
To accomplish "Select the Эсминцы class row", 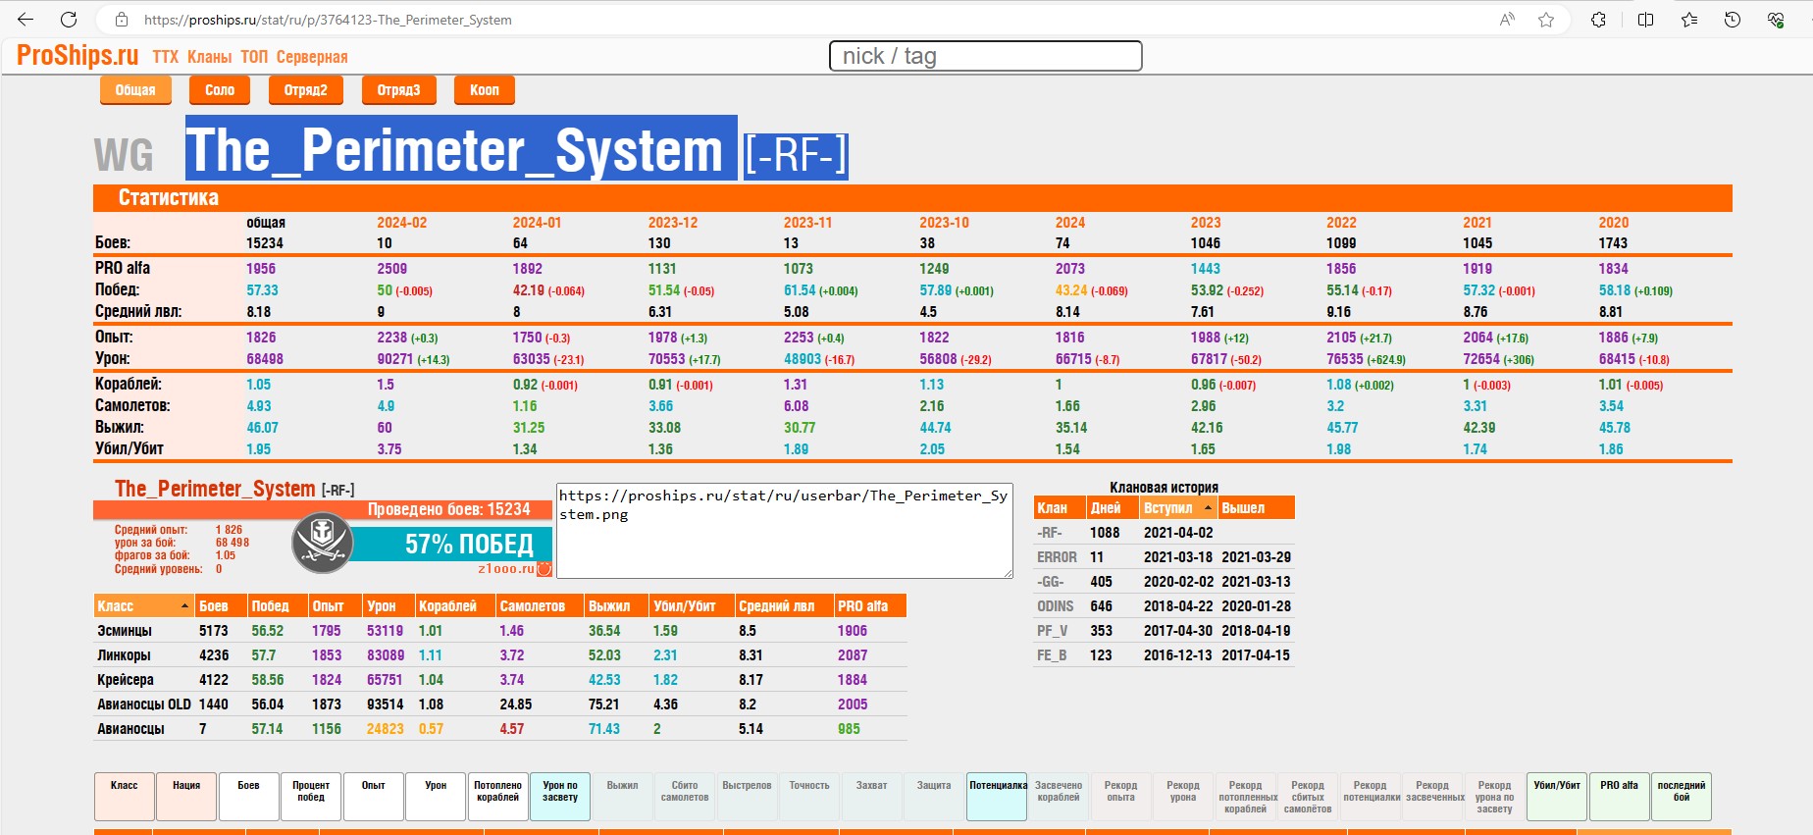I will (500, 631).
